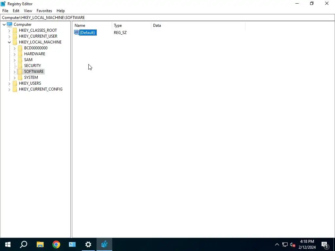Click the registry path address bar
Screen dimensions: 335x251
(167, 18)
